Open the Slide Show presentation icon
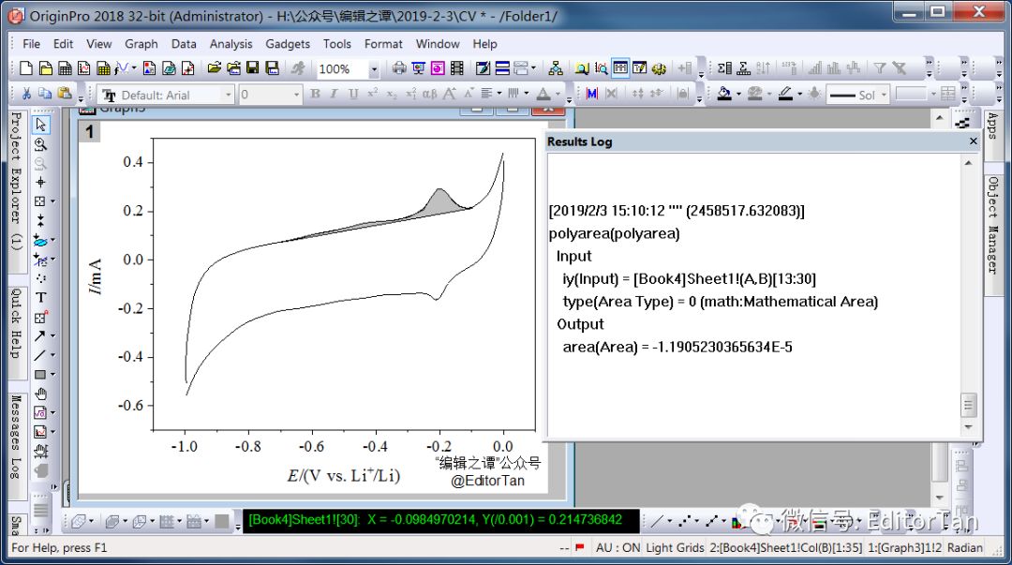 418,68
